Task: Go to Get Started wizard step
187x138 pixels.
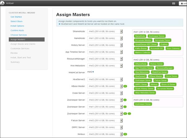Action: (16, 17)
